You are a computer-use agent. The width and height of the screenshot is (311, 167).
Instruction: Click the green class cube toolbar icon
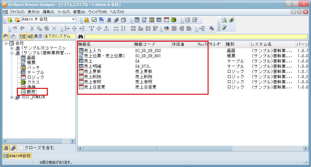[x=174, y=20]
